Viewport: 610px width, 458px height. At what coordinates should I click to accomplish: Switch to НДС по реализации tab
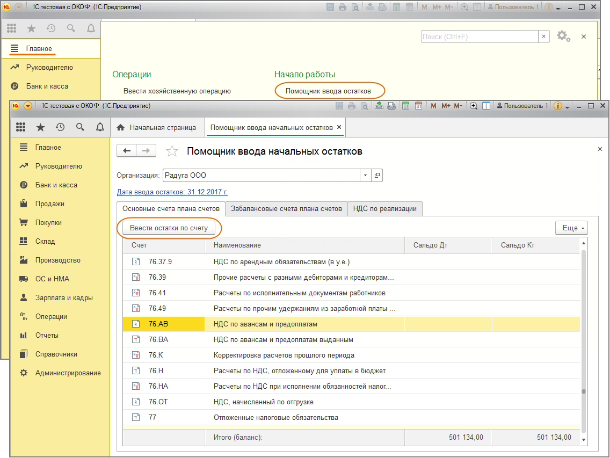[385, 208]
